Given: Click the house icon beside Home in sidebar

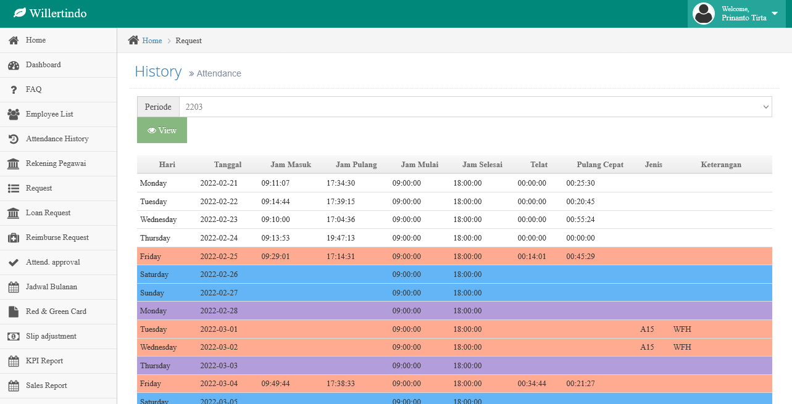Looking at the screenshot, I should coord(13,40).
